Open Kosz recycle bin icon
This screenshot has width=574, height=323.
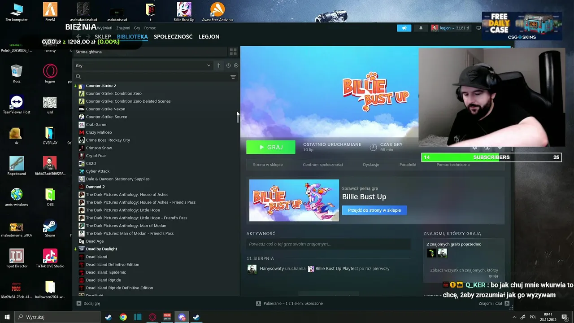tap(17, 74)
